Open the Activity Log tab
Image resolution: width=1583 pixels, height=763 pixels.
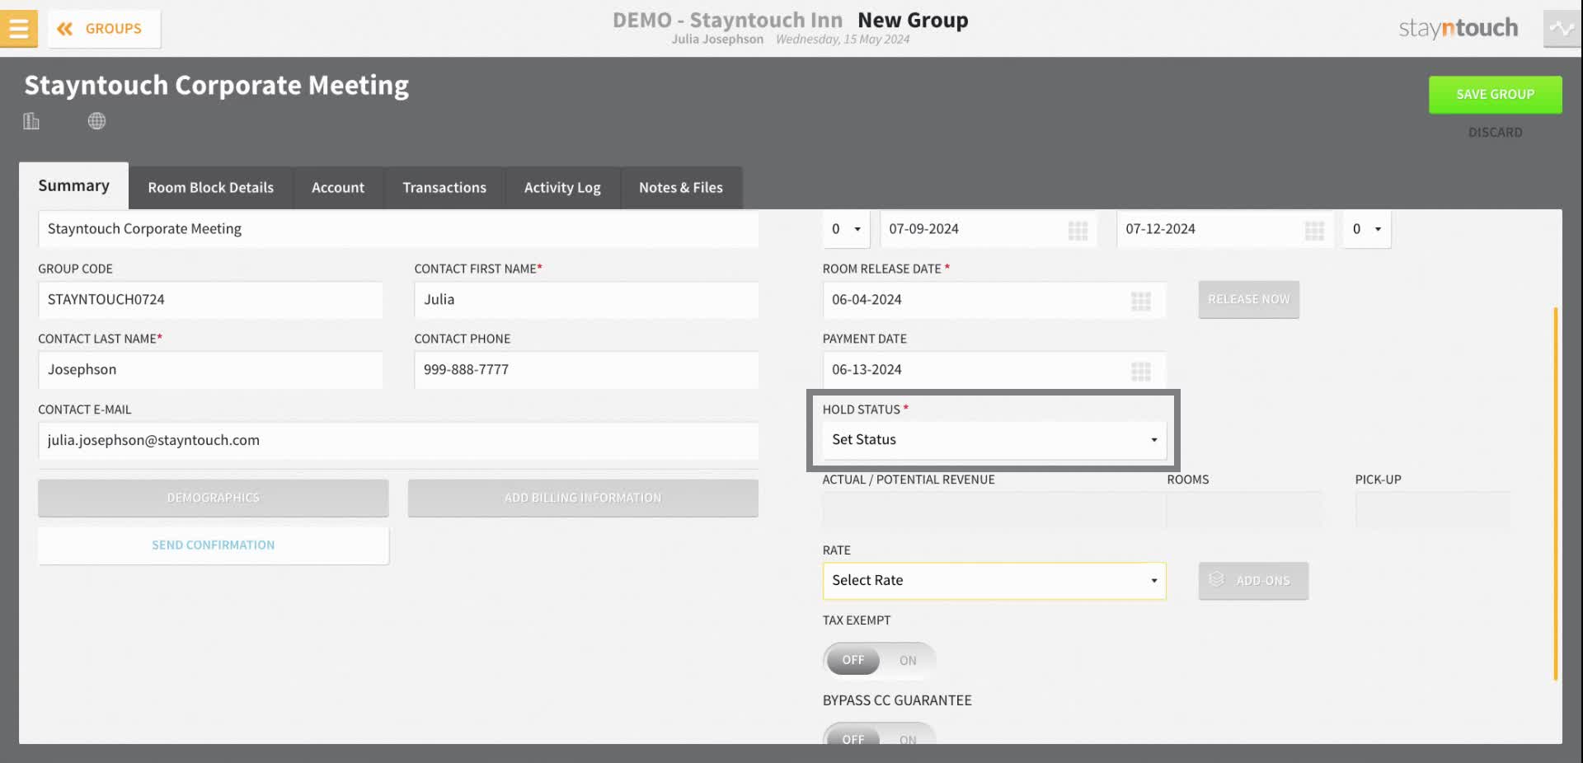pyautogui.click(x=562, y=188)
